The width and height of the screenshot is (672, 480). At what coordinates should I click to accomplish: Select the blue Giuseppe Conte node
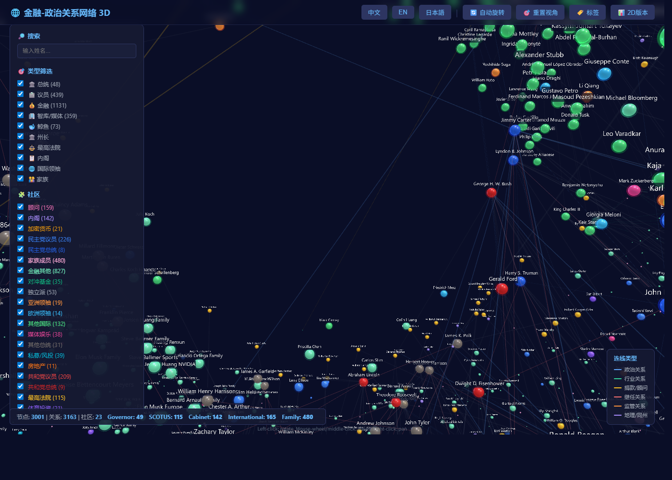604,74
